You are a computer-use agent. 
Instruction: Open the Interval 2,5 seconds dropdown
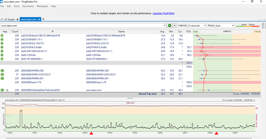[197, 25]
